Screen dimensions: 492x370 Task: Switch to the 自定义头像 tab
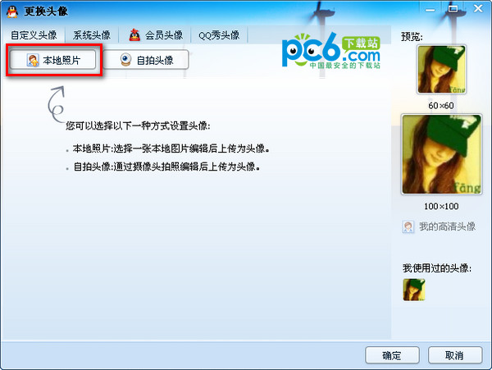pos(34,34)
